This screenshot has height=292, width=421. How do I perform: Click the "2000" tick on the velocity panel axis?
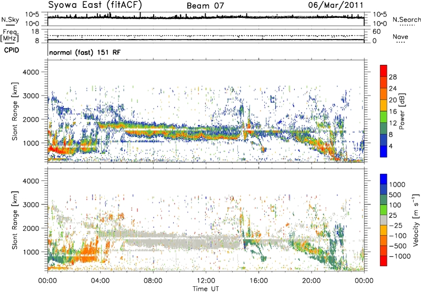[31, 228]
